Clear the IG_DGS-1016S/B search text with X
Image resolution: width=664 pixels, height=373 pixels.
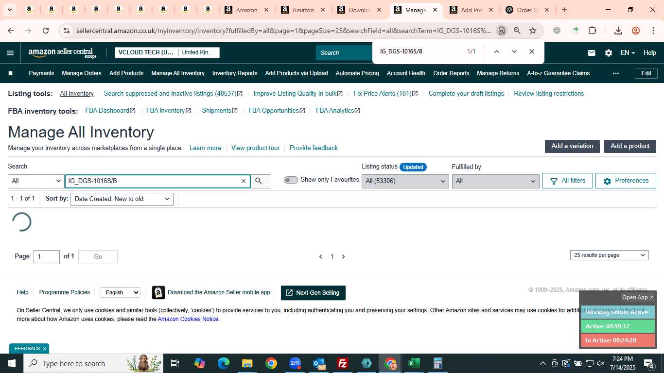click(244, 181)
